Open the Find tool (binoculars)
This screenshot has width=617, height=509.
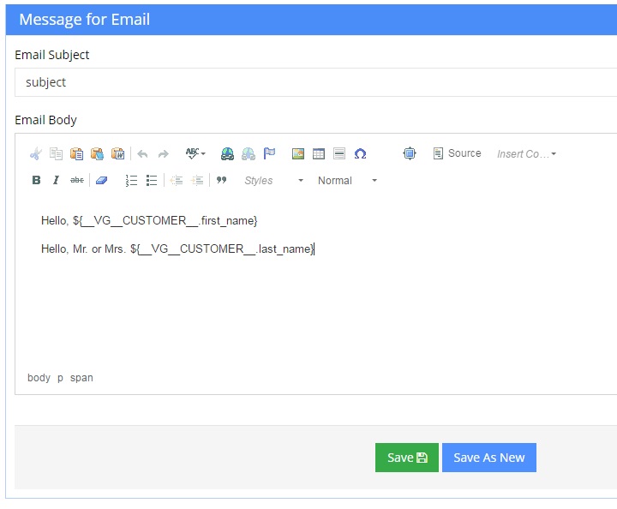[x=227, y=154]
